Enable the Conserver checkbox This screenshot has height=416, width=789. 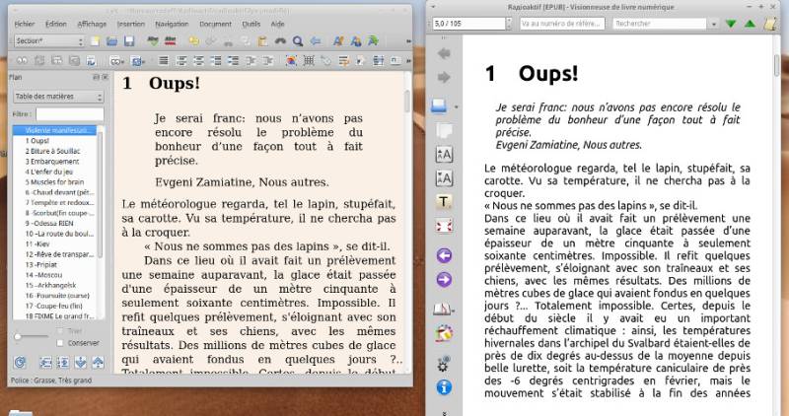coord(60,343)
